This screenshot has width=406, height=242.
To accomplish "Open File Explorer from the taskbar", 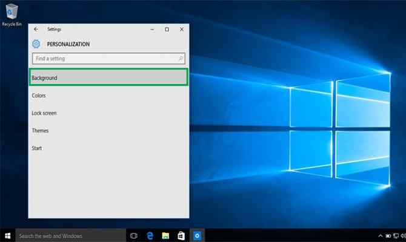I will pyautogui.click(x=165, y=236).
